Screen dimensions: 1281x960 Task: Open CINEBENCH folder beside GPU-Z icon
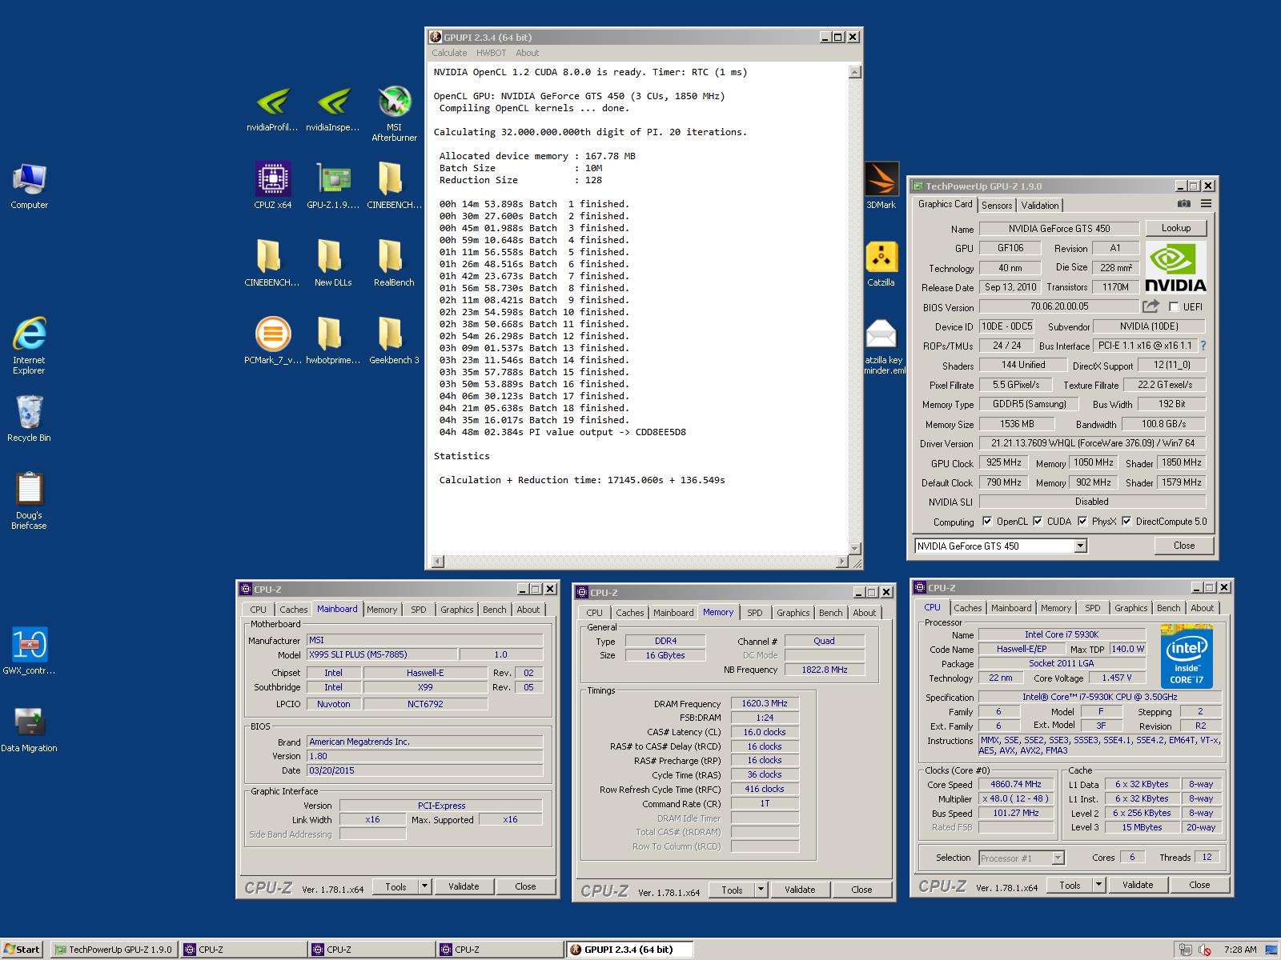pyautogui.click(x=393, y=186)
